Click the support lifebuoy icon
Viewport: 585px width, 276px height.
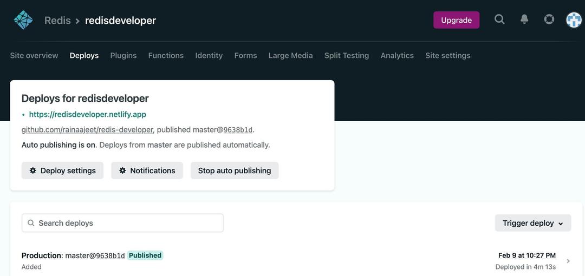549,19
